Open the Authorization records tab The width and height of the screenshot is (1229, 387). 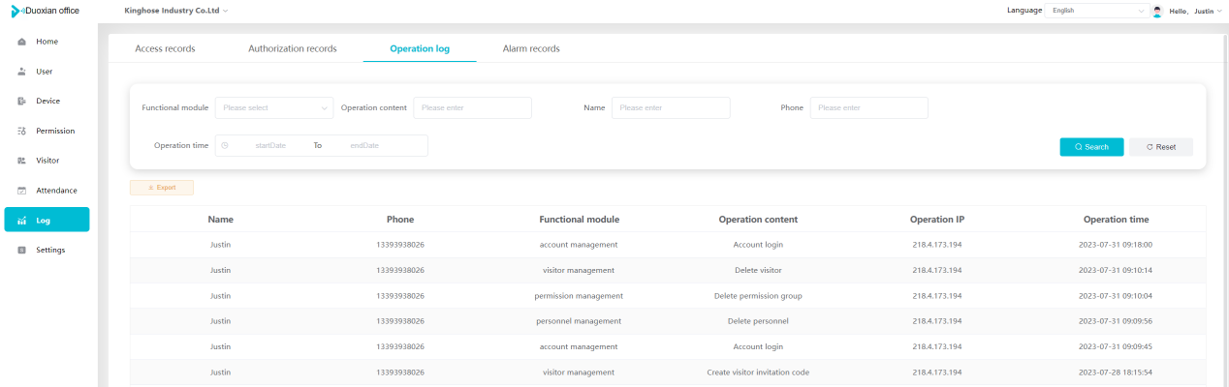(x=293, y=48)
